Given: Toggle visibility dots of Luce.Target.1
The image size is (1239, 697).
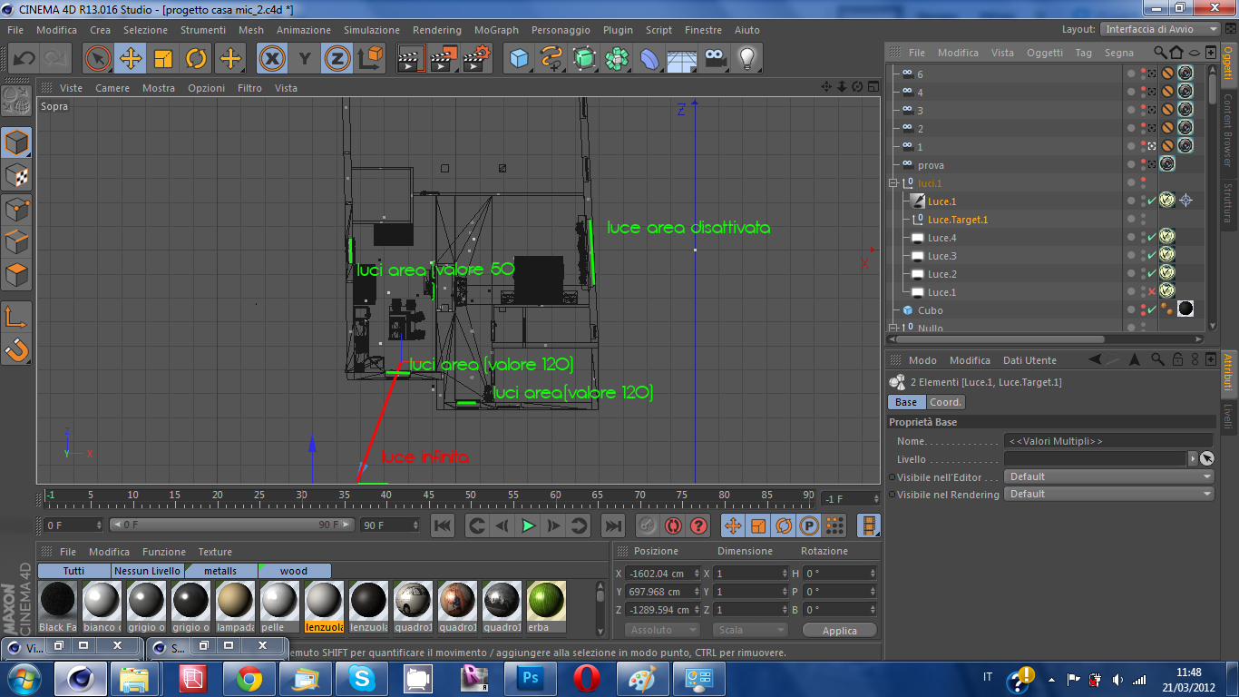Looking at the screenshot, I should (x=1142, y=220).
